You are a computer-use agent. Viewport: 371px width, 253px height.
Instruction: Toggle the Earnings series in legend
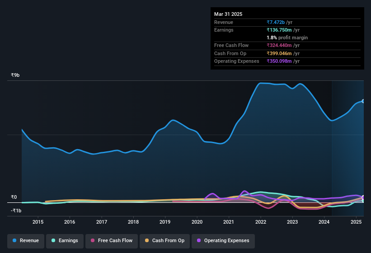(x=65, y=241)
